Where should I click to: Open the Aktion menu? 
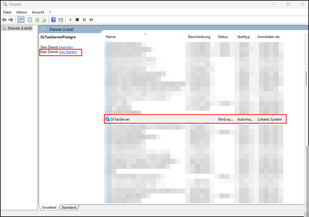tap(21, 12)
